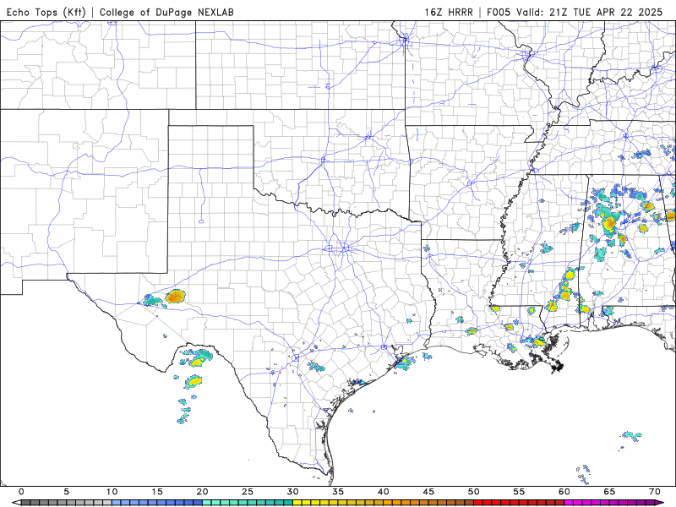Viewport: 676px width, 507px height.
Task: Click the colorbar label "20"
Action: (x=202, y=492)
